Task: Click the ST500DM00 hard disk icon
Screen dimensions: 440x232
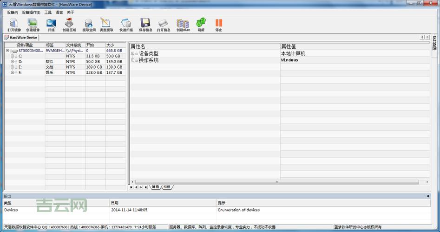Action: pos(15,51)
